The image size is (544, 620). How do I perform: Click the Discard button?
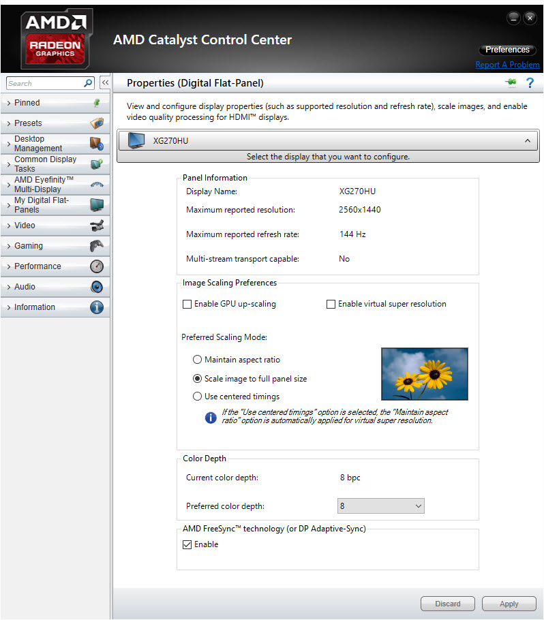point(447,604)
